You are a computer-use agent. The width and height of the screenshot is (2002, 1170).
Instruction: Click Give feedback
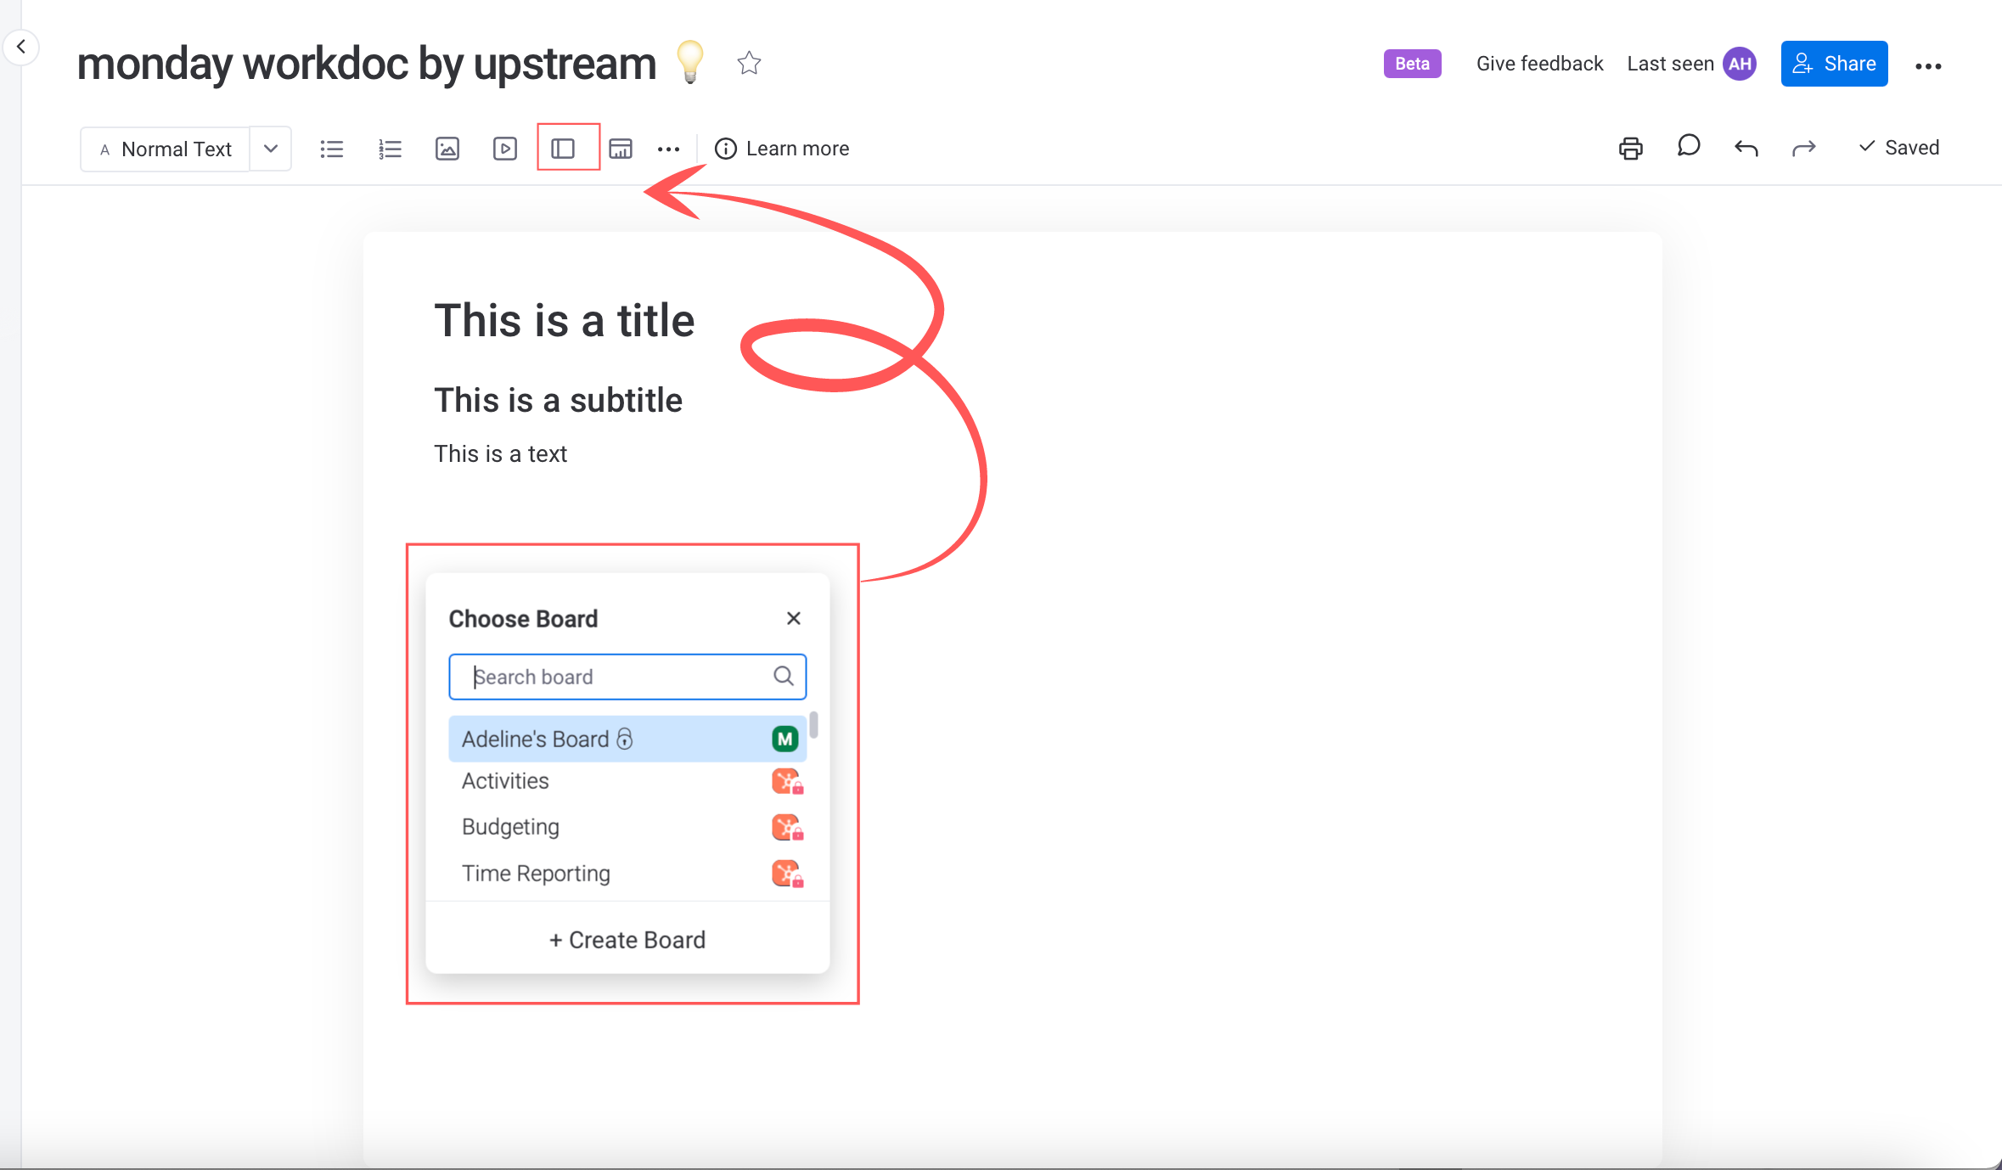click(x=1538, y=63)
